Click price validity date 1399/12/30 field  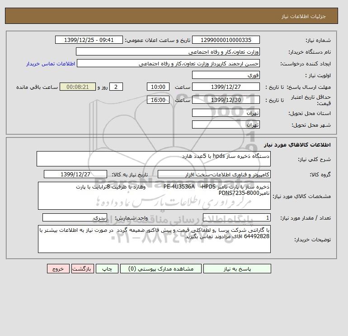[x=226, y=100]
